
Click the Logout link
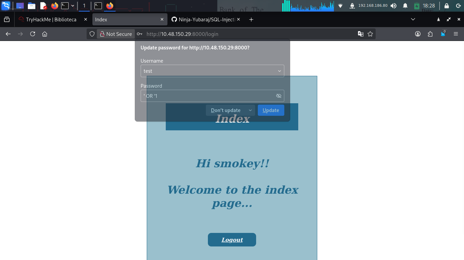click(x=232, y=240)
